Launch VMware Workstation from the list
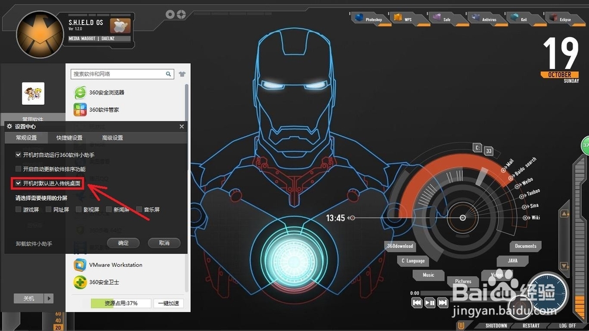 tap(108, 265)
